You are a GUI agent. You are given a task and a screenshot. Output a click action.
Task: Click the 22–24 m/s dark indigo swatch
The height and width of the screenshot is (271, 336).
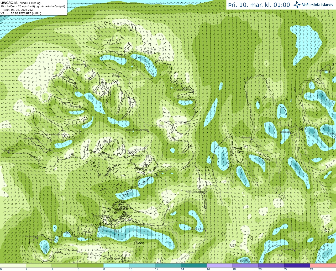coord(297,265)
